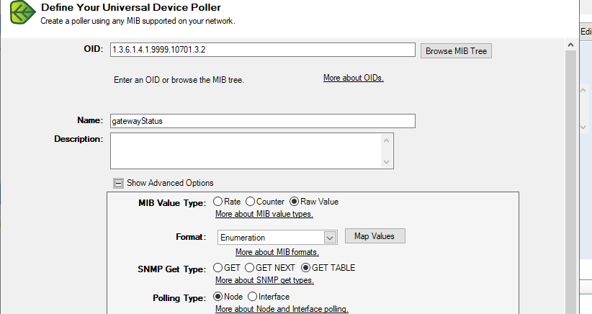Click the OID input field

[x=262, y=50]
